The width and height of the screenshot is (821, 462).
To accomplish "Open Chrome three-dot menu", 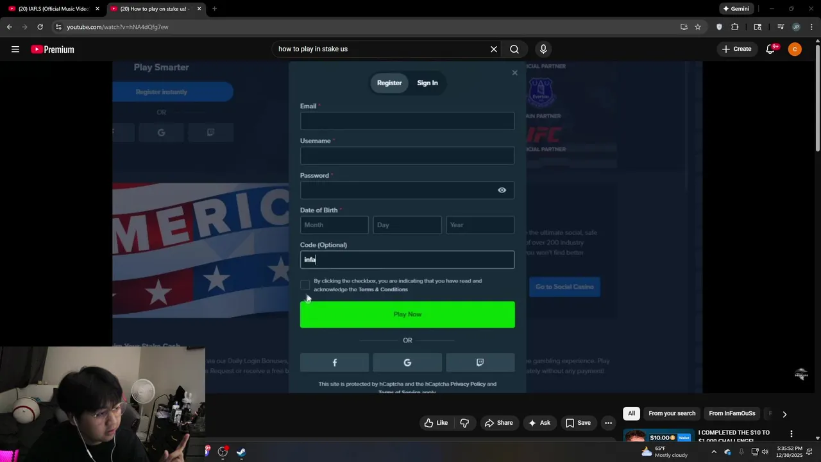I will pyautogui.click(x=811, y=27).
